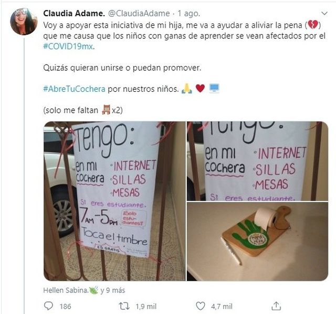Open the share options icon
Viewport: 336px width, 314px height.
276,306
